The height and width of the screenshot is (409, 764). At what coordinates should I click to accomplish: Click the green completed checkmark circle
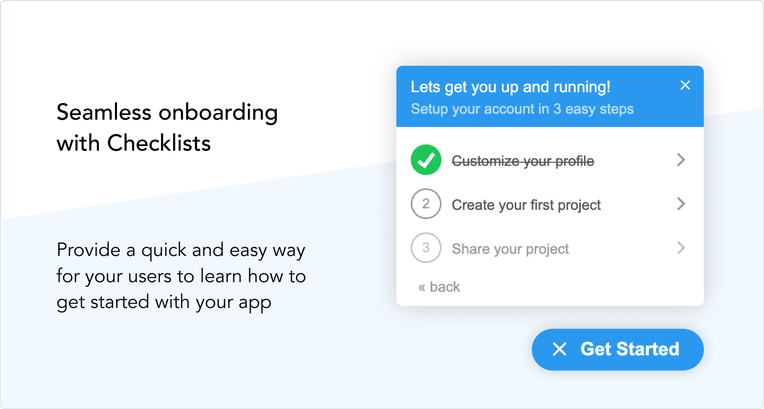click(x=425, y=160)
